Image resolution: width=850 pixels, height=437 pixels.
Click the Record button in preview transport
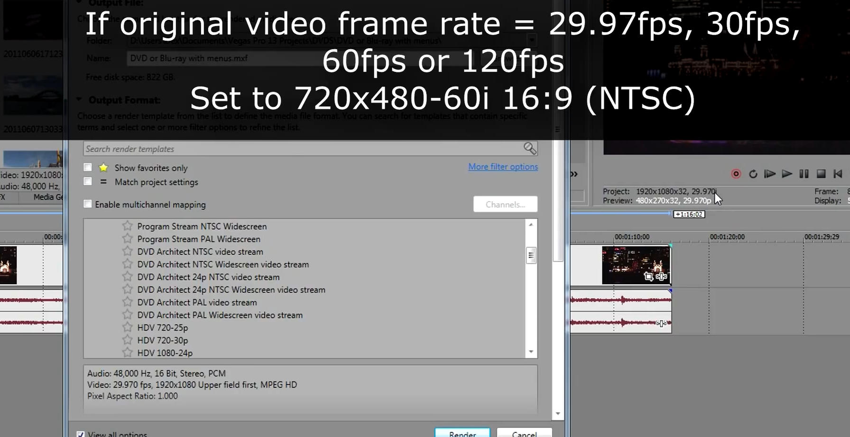tap(736, 174)
